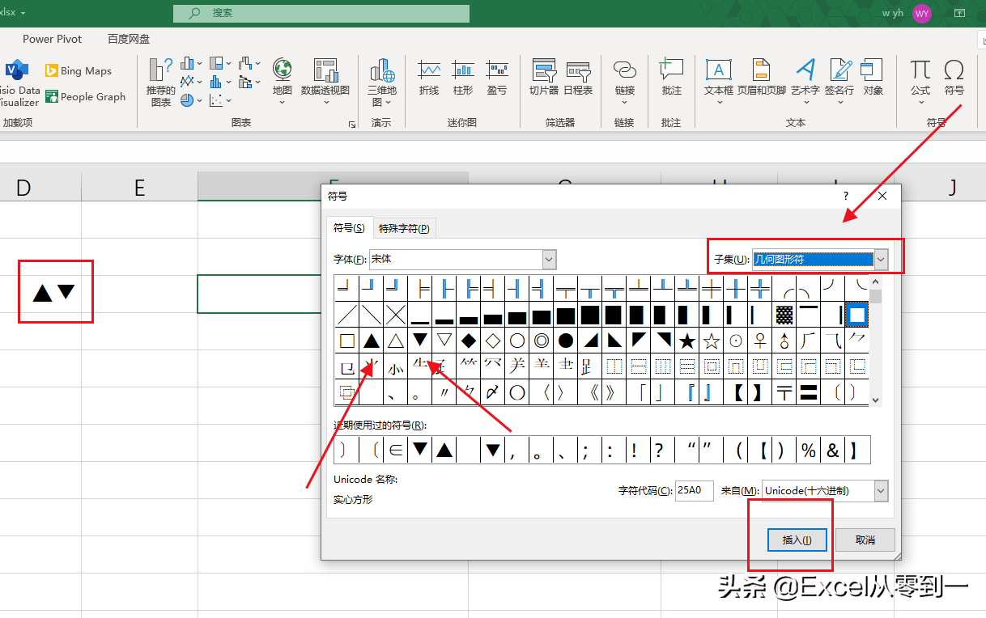
Task: Click the character code field 25A0
Action: 695,491
